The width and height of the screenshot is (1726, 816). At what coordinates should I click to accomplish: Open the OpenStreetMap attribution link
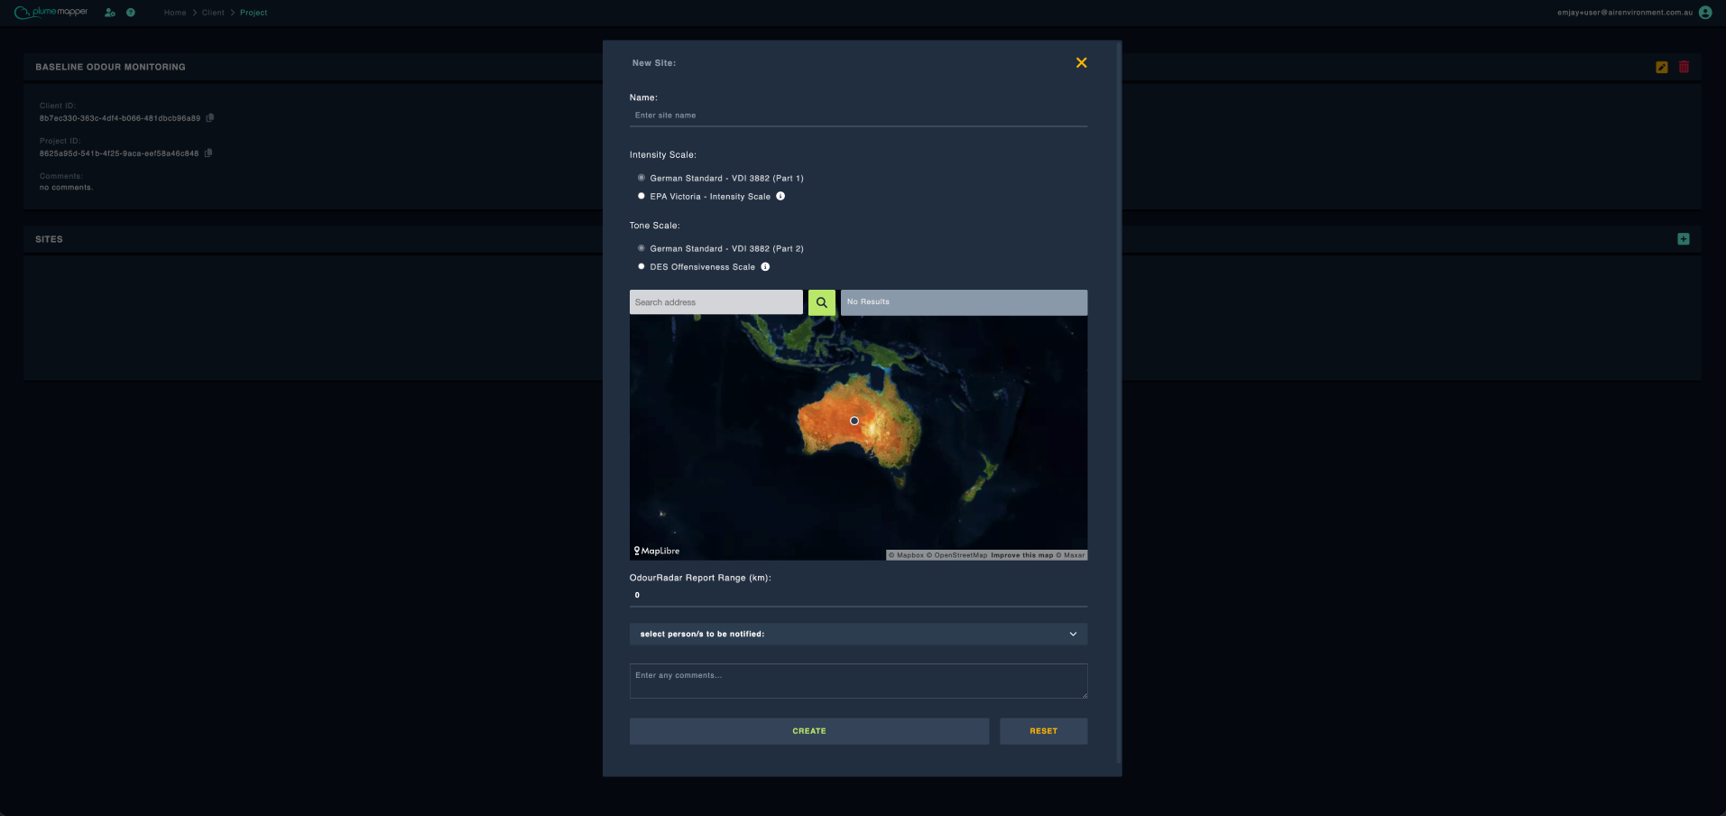tap(957, 555)
